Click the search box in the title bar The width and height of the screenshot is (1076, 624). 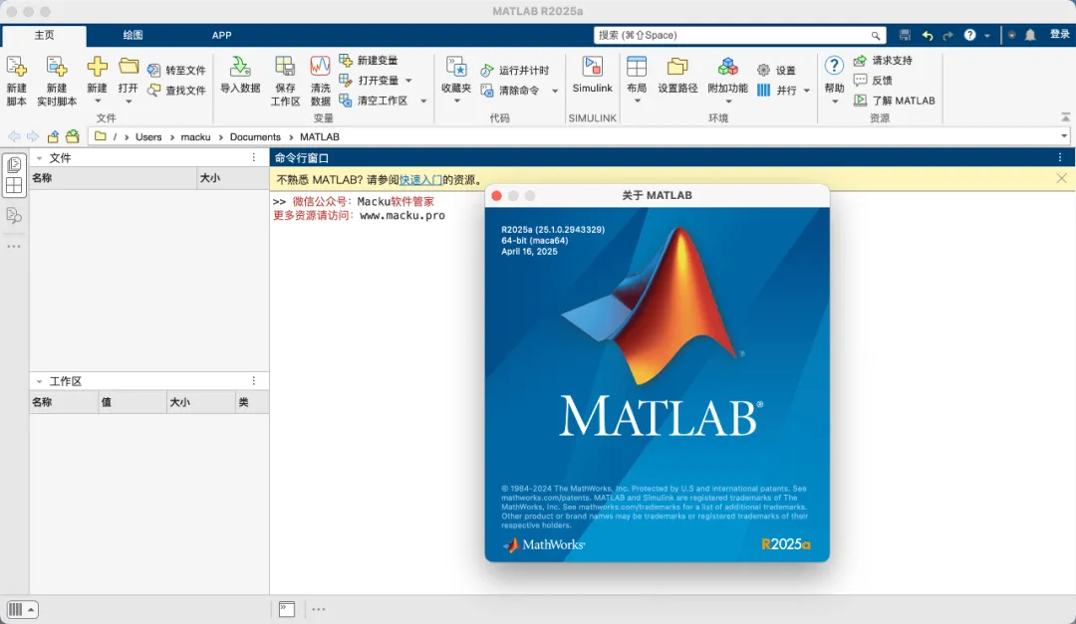tap(739, 35)
